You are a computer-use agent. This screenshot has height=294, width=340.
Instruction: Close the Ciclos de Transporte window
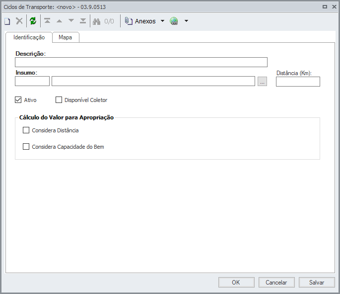tap(334, 7)
